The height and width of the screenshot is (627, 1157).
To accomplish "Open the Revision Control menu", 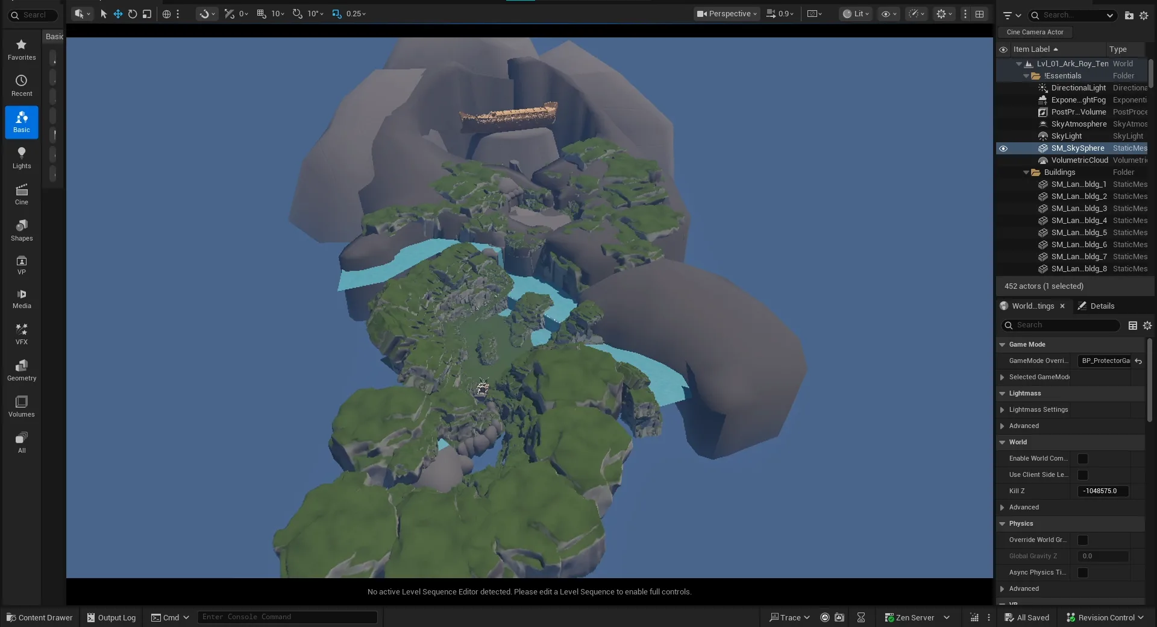I will pos(1105,617).
